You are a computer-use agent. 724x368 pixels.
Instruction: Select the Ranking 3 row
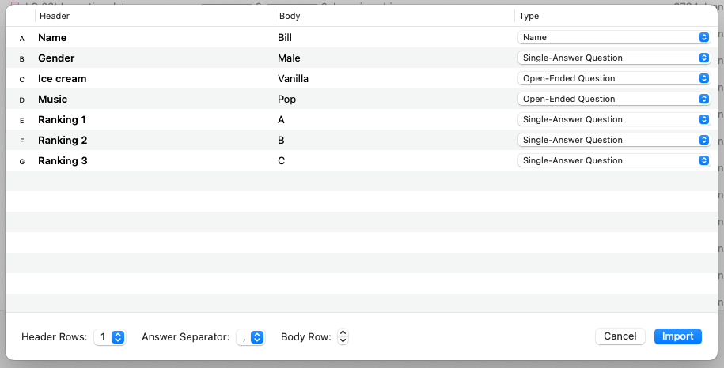point(63,160)
